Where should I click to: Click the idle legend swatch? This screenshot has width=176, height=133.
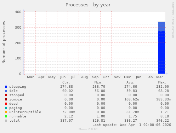pyautogui.click(x=6, y=91)
